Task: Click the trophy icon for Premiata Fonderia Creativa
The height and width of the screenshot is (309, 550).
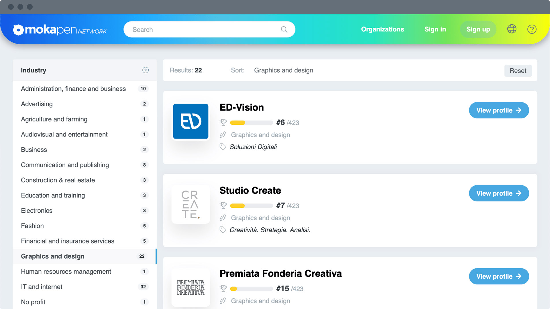Action: 223,289
